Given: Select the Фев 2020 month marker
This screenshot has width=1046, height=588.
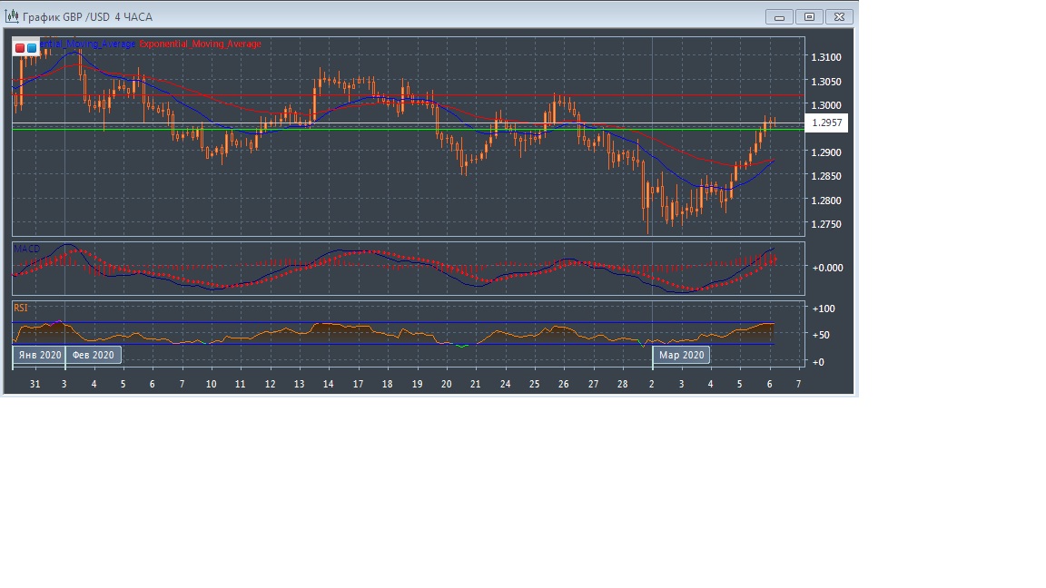Looking at the screenshot, I should (x=93, y=355).
